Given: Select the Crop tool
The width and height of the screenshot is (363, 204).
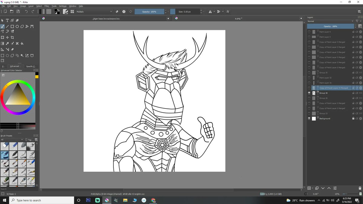Looking at the screenshot, I should coord(12,37).
